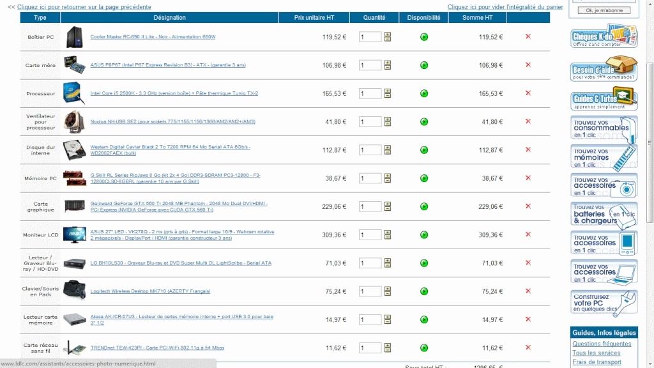Open Construisez votre PC banner
654x368 pixels.
click(x=604, y=302)
